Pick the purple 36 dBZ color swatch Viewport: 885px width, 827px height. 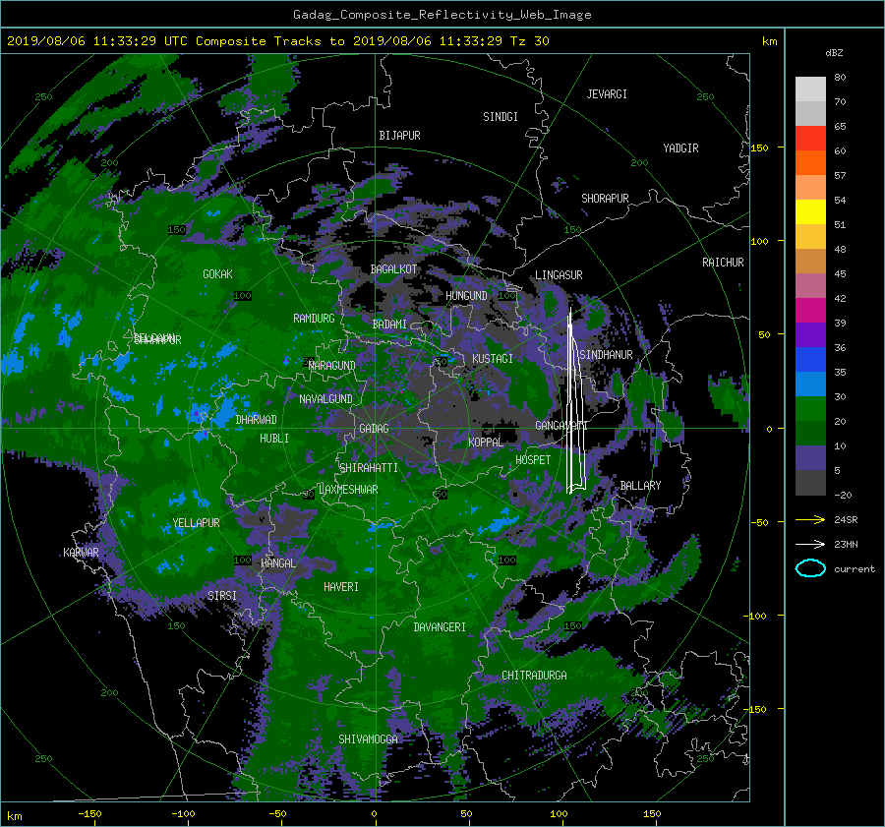pyautogui.click(x=810, y=334)
